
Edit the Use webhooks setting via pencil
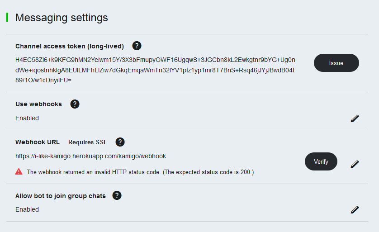355,118
